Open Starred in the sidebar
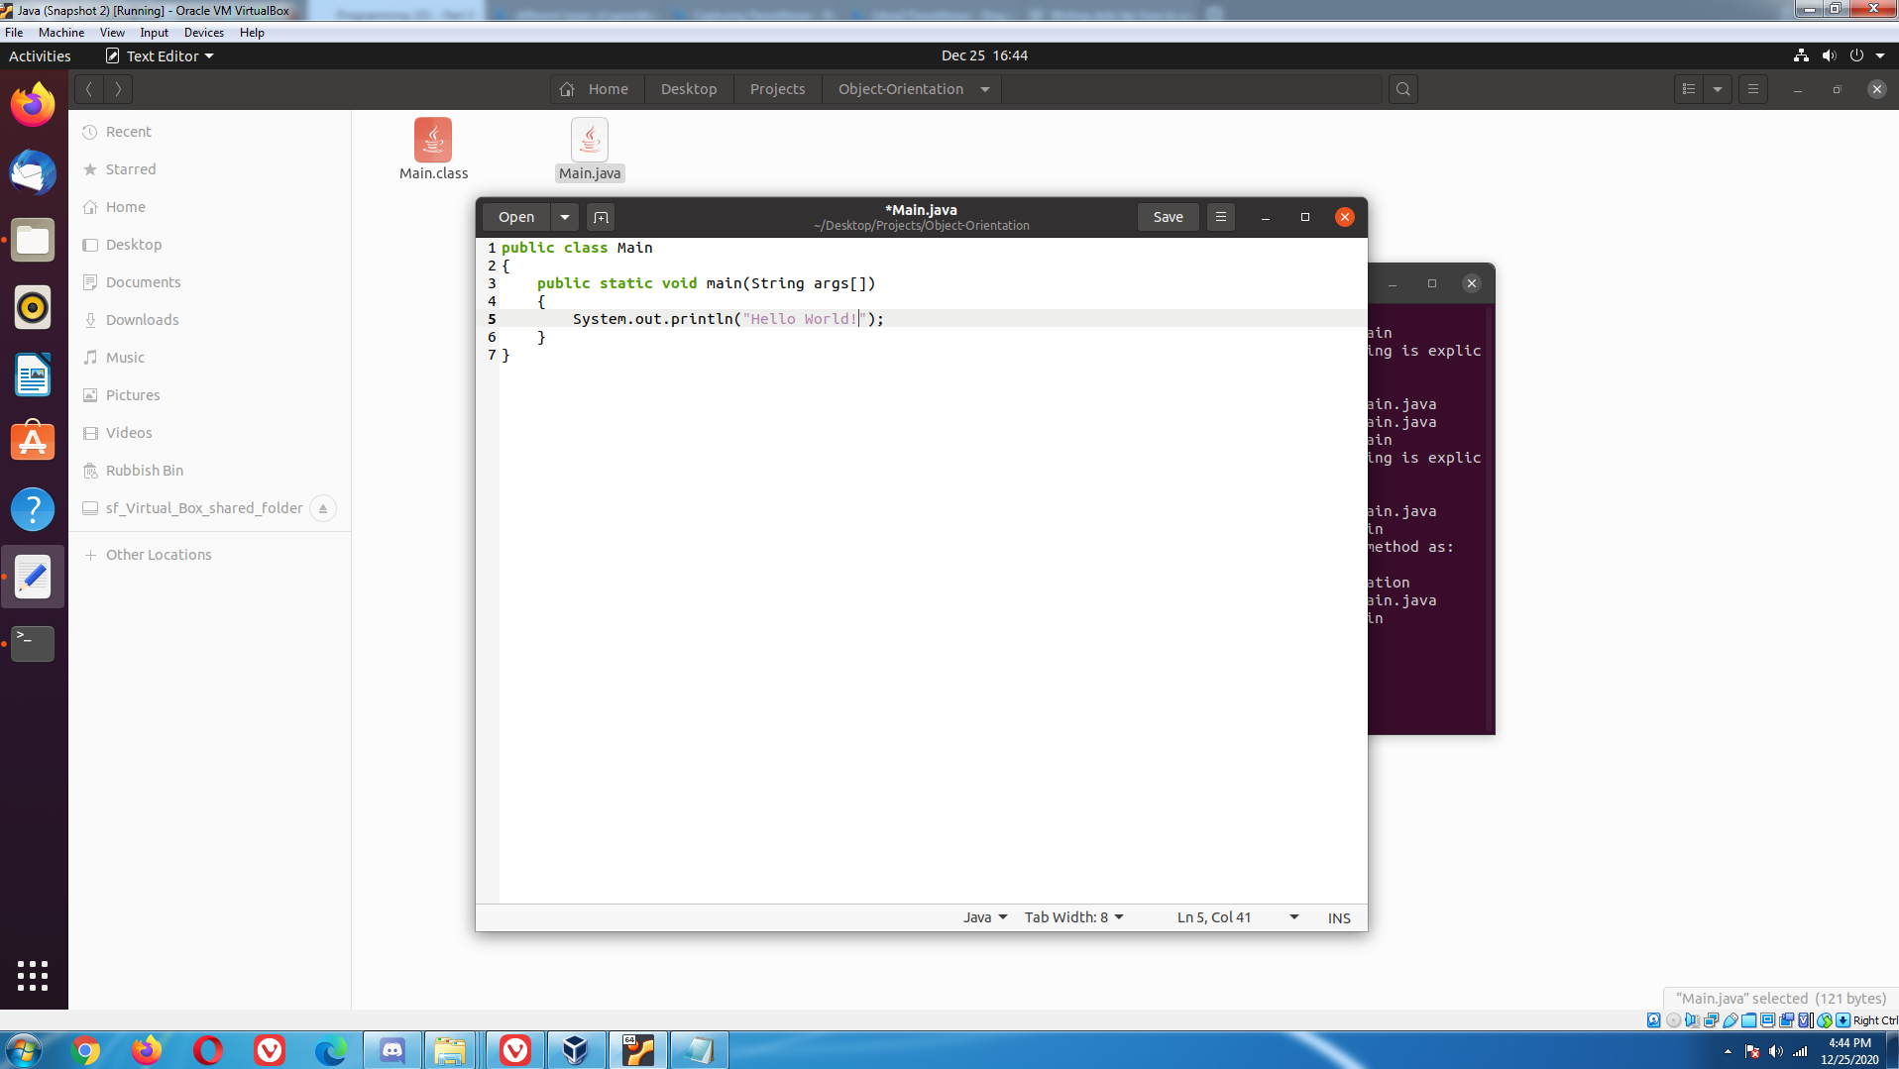Viewport: 1899px width, 1069px height. (209, 169)
